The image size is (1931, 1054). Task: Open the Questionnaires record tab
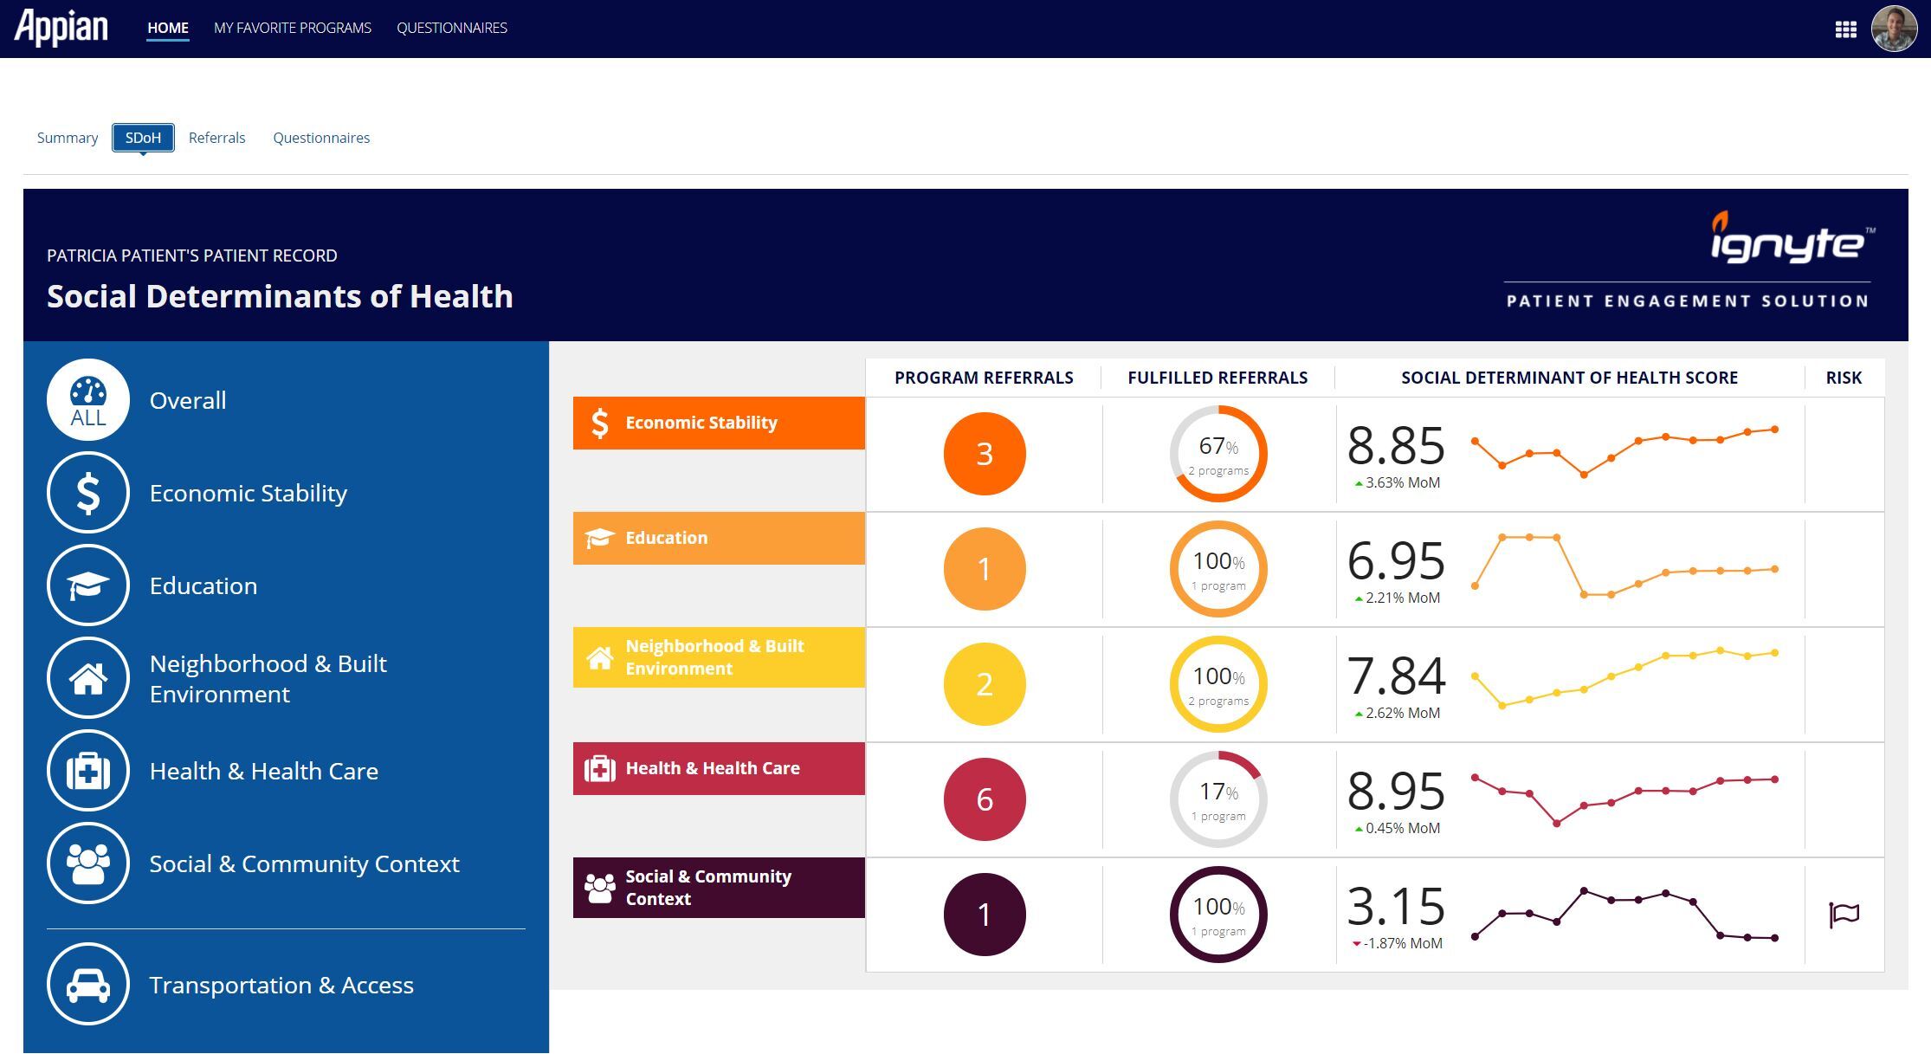click(x=321, y=138)
